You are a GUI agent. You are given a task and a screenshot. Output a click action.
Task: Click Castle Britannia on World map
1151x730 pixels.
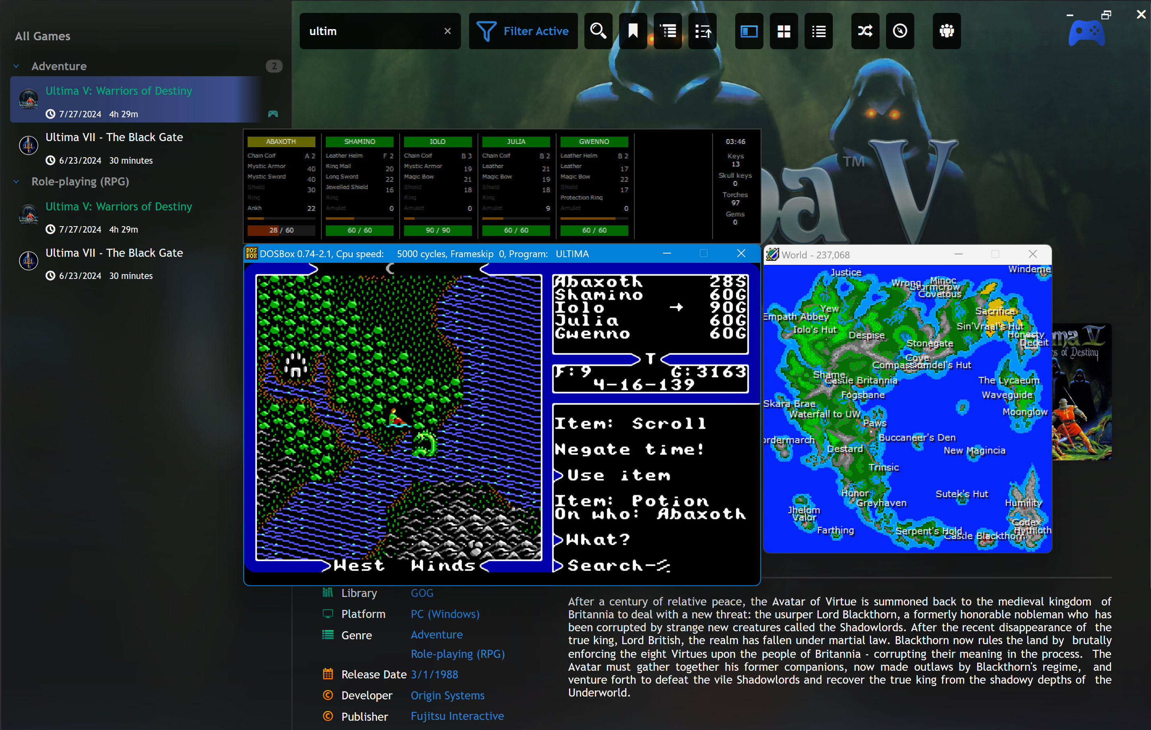861,381
